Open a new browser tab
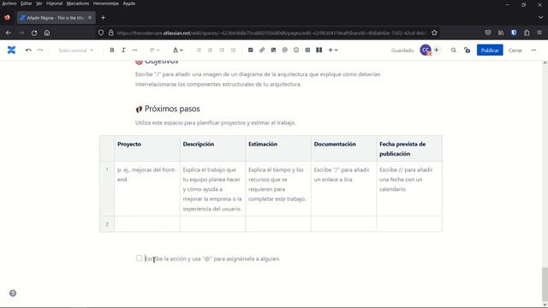The height and width of the screenshot is (308, 548). 103,17
